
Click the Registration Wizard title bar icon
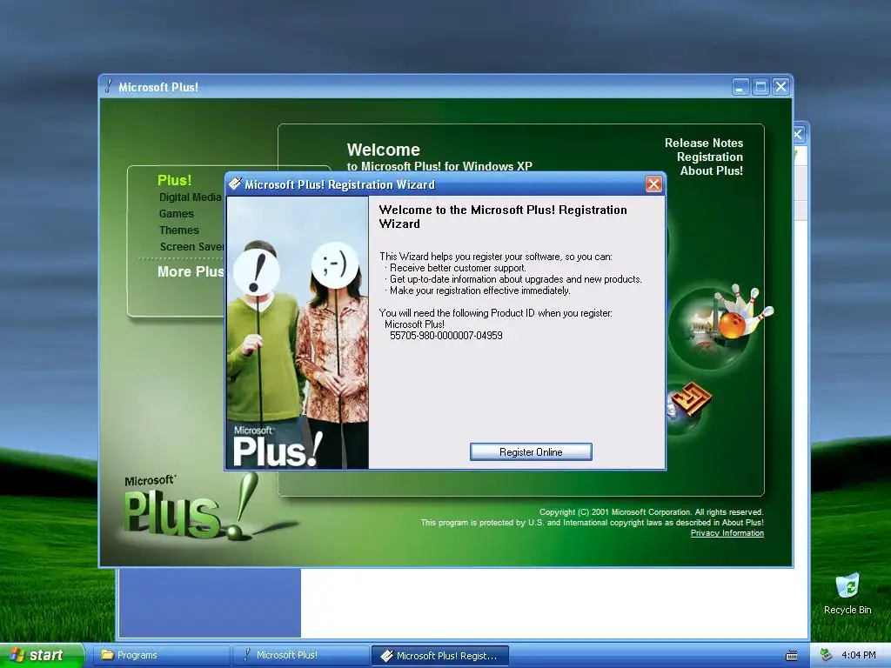click(x=235, y=184)
